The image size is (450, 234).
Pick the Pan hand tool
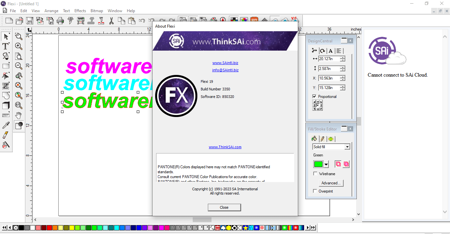click(19, 115)
